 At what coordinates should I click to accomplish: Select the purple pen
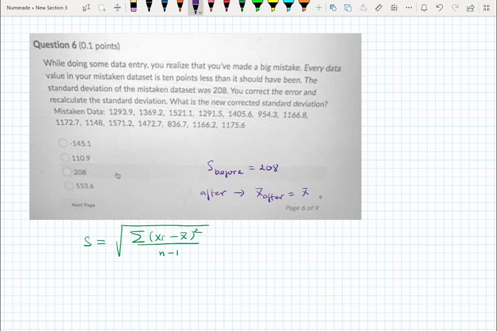pyautogui.click(x=195, y=6)
